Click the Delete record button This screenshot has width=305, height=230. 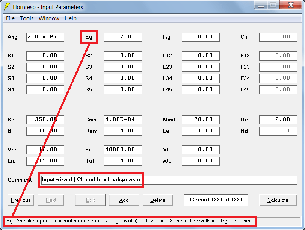pos(158,200)
